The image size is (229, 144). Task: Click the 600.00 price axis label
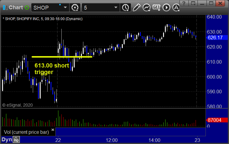(214, 77)
